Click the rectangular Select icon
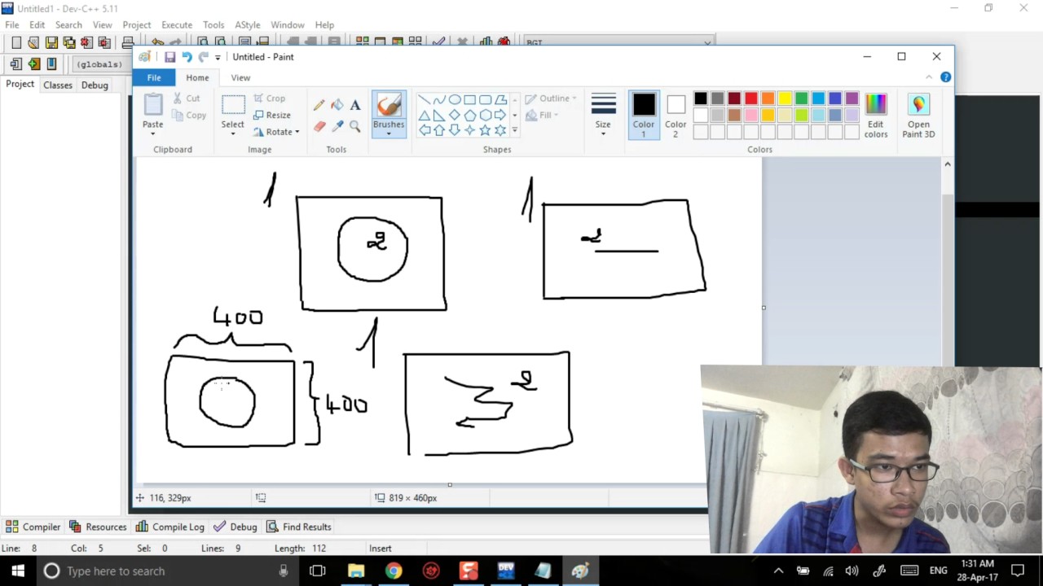The image size is (1043, 586). pos(233,105)
